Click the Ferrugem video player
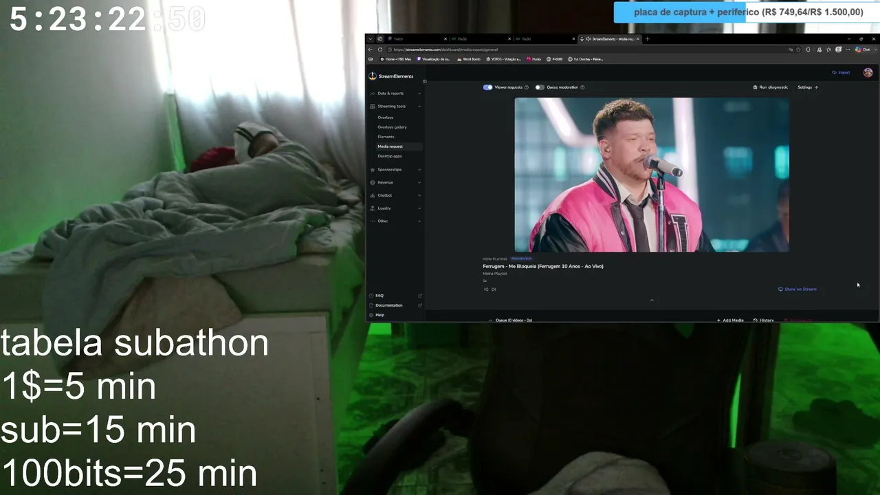 (652, 175)
